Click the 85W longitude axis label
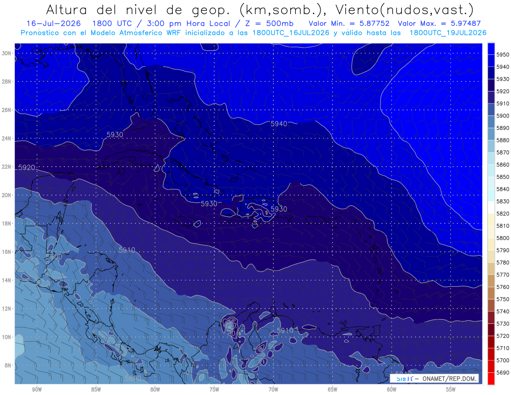Image resolution: width=511 pixels, height=395 pixels. 96,389
